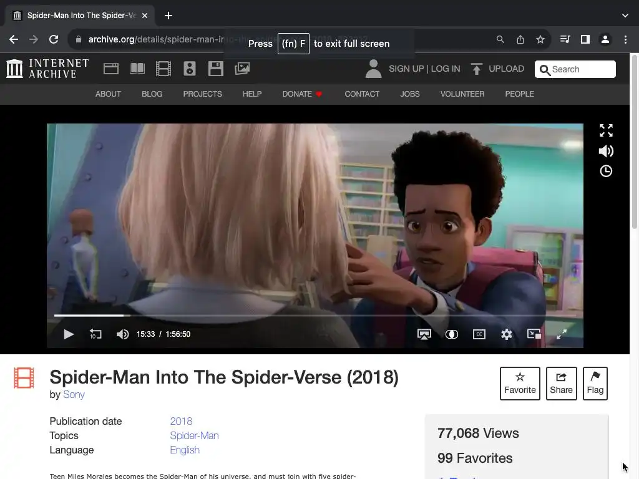Viewport: 639px width, 479px height.
Task: Close the Spider-Man tab
Action: click(x=145, y=16)
